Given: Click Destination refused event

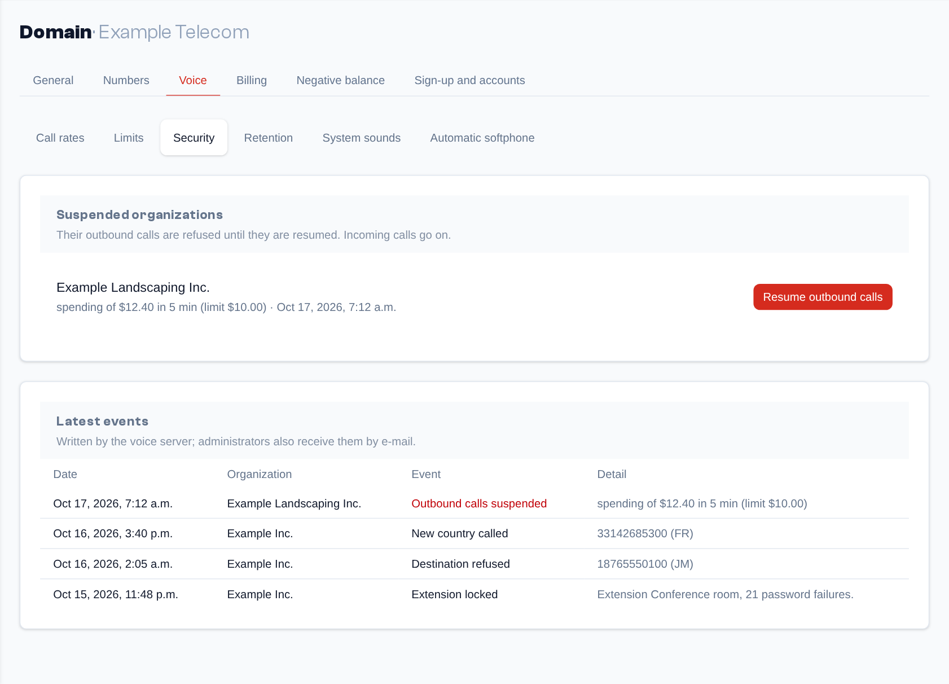Looking at the screenshot, I should tap(460, 564).
